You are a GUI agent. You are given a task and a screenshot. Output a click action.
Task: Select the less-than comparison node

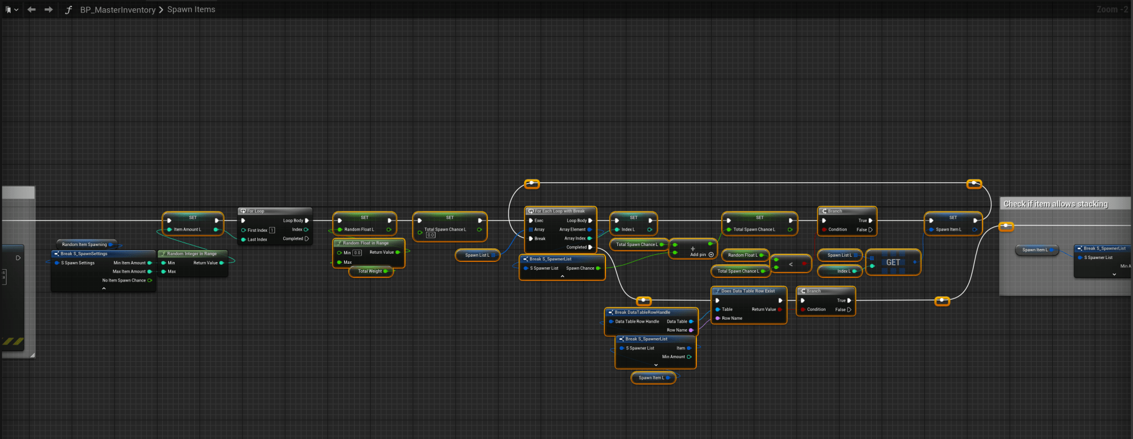point(791,264)
